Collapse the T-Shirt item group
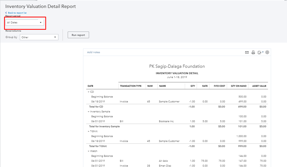The height and width of the screenshot is (167, 287). click(88, 131)
